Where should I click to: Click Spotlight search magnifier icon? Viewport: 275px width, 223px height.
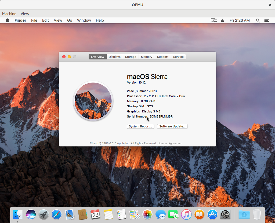(x=258, y=20)
